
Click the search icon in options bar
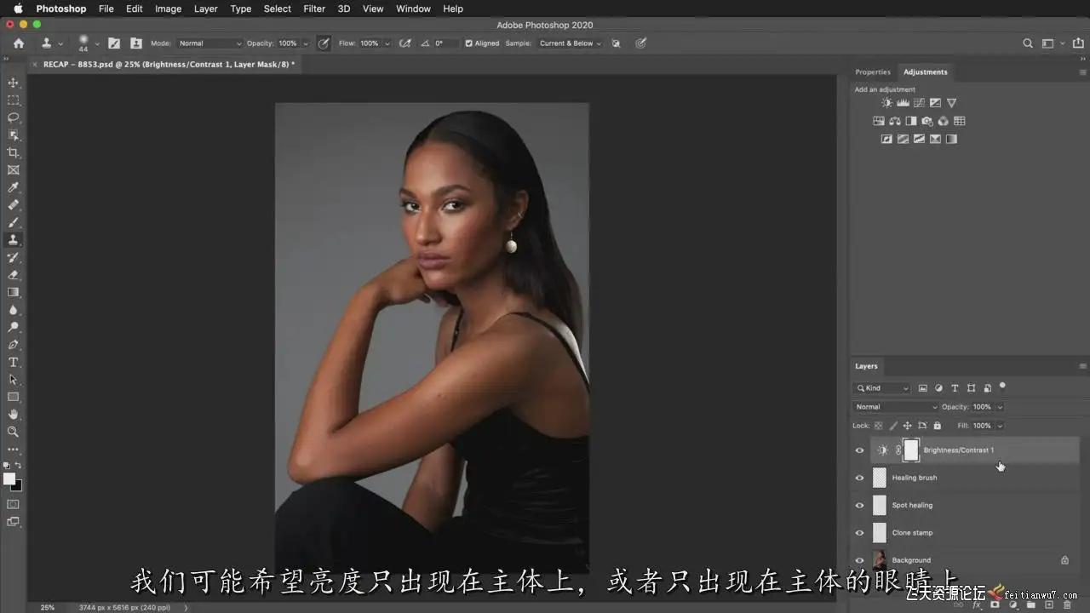pyautogui.click(x=1028, y=43)
